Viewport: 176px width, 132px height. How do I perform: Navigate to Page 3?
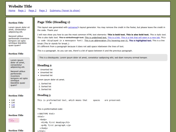pos(43,10)
